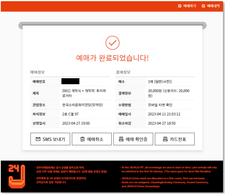Click the 결제정보 section title
The width and height of the screenshot is (225, 194).
(123, 72)
